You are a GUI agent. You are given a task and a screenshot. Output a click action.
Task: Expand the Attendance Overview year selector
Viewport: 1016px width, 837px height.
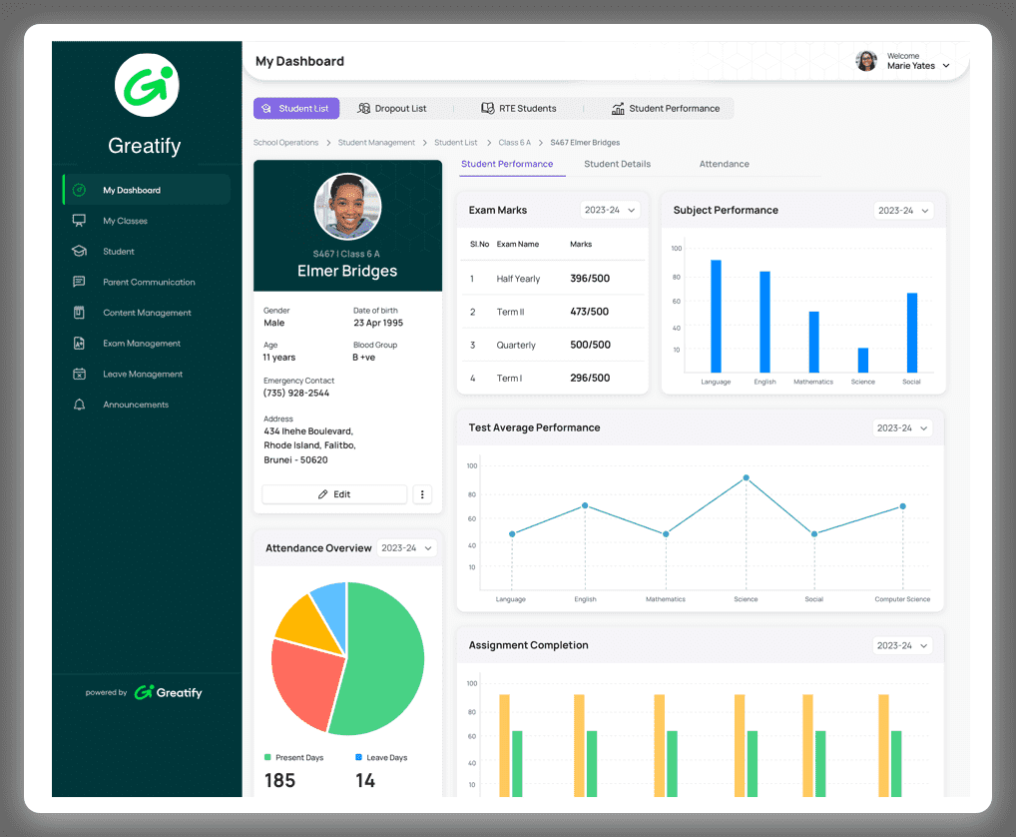(407, 548)
